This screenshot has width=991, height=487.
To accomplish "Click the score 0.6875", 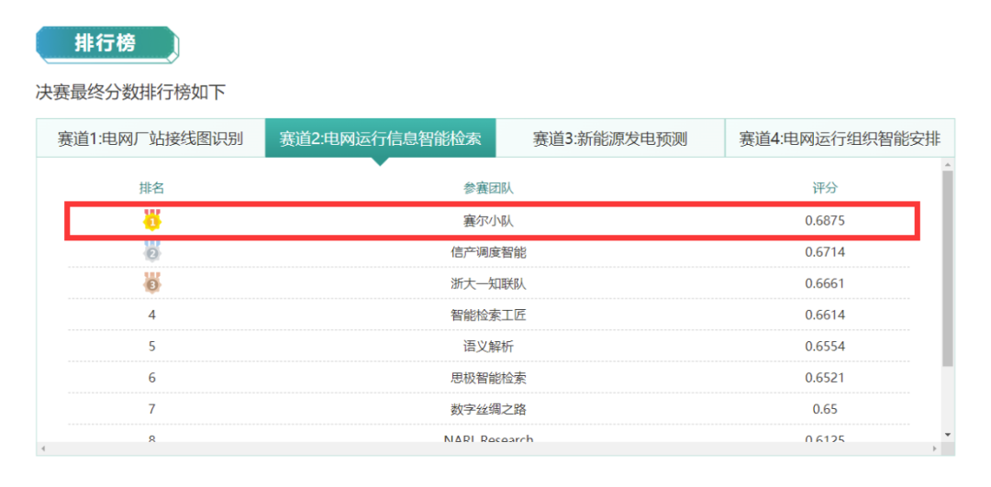I will tap(825, 221).
